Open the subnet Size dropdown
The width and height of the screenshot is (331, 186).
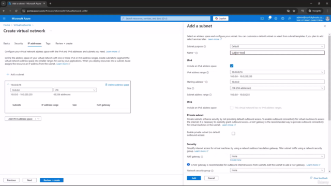277,88
